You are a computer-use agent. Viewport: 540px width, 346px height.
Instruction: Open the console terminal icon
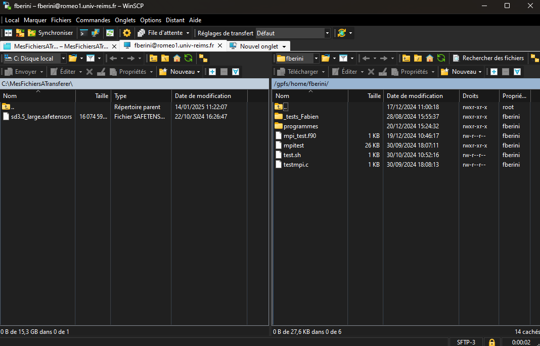click(84, 33)
